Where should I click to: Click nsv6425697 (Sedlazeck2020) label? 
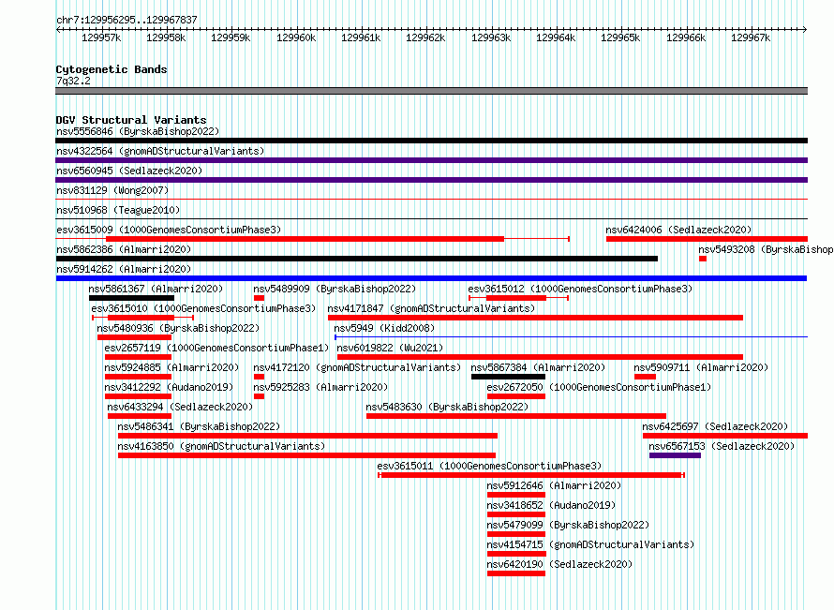(x=715, y=426)
